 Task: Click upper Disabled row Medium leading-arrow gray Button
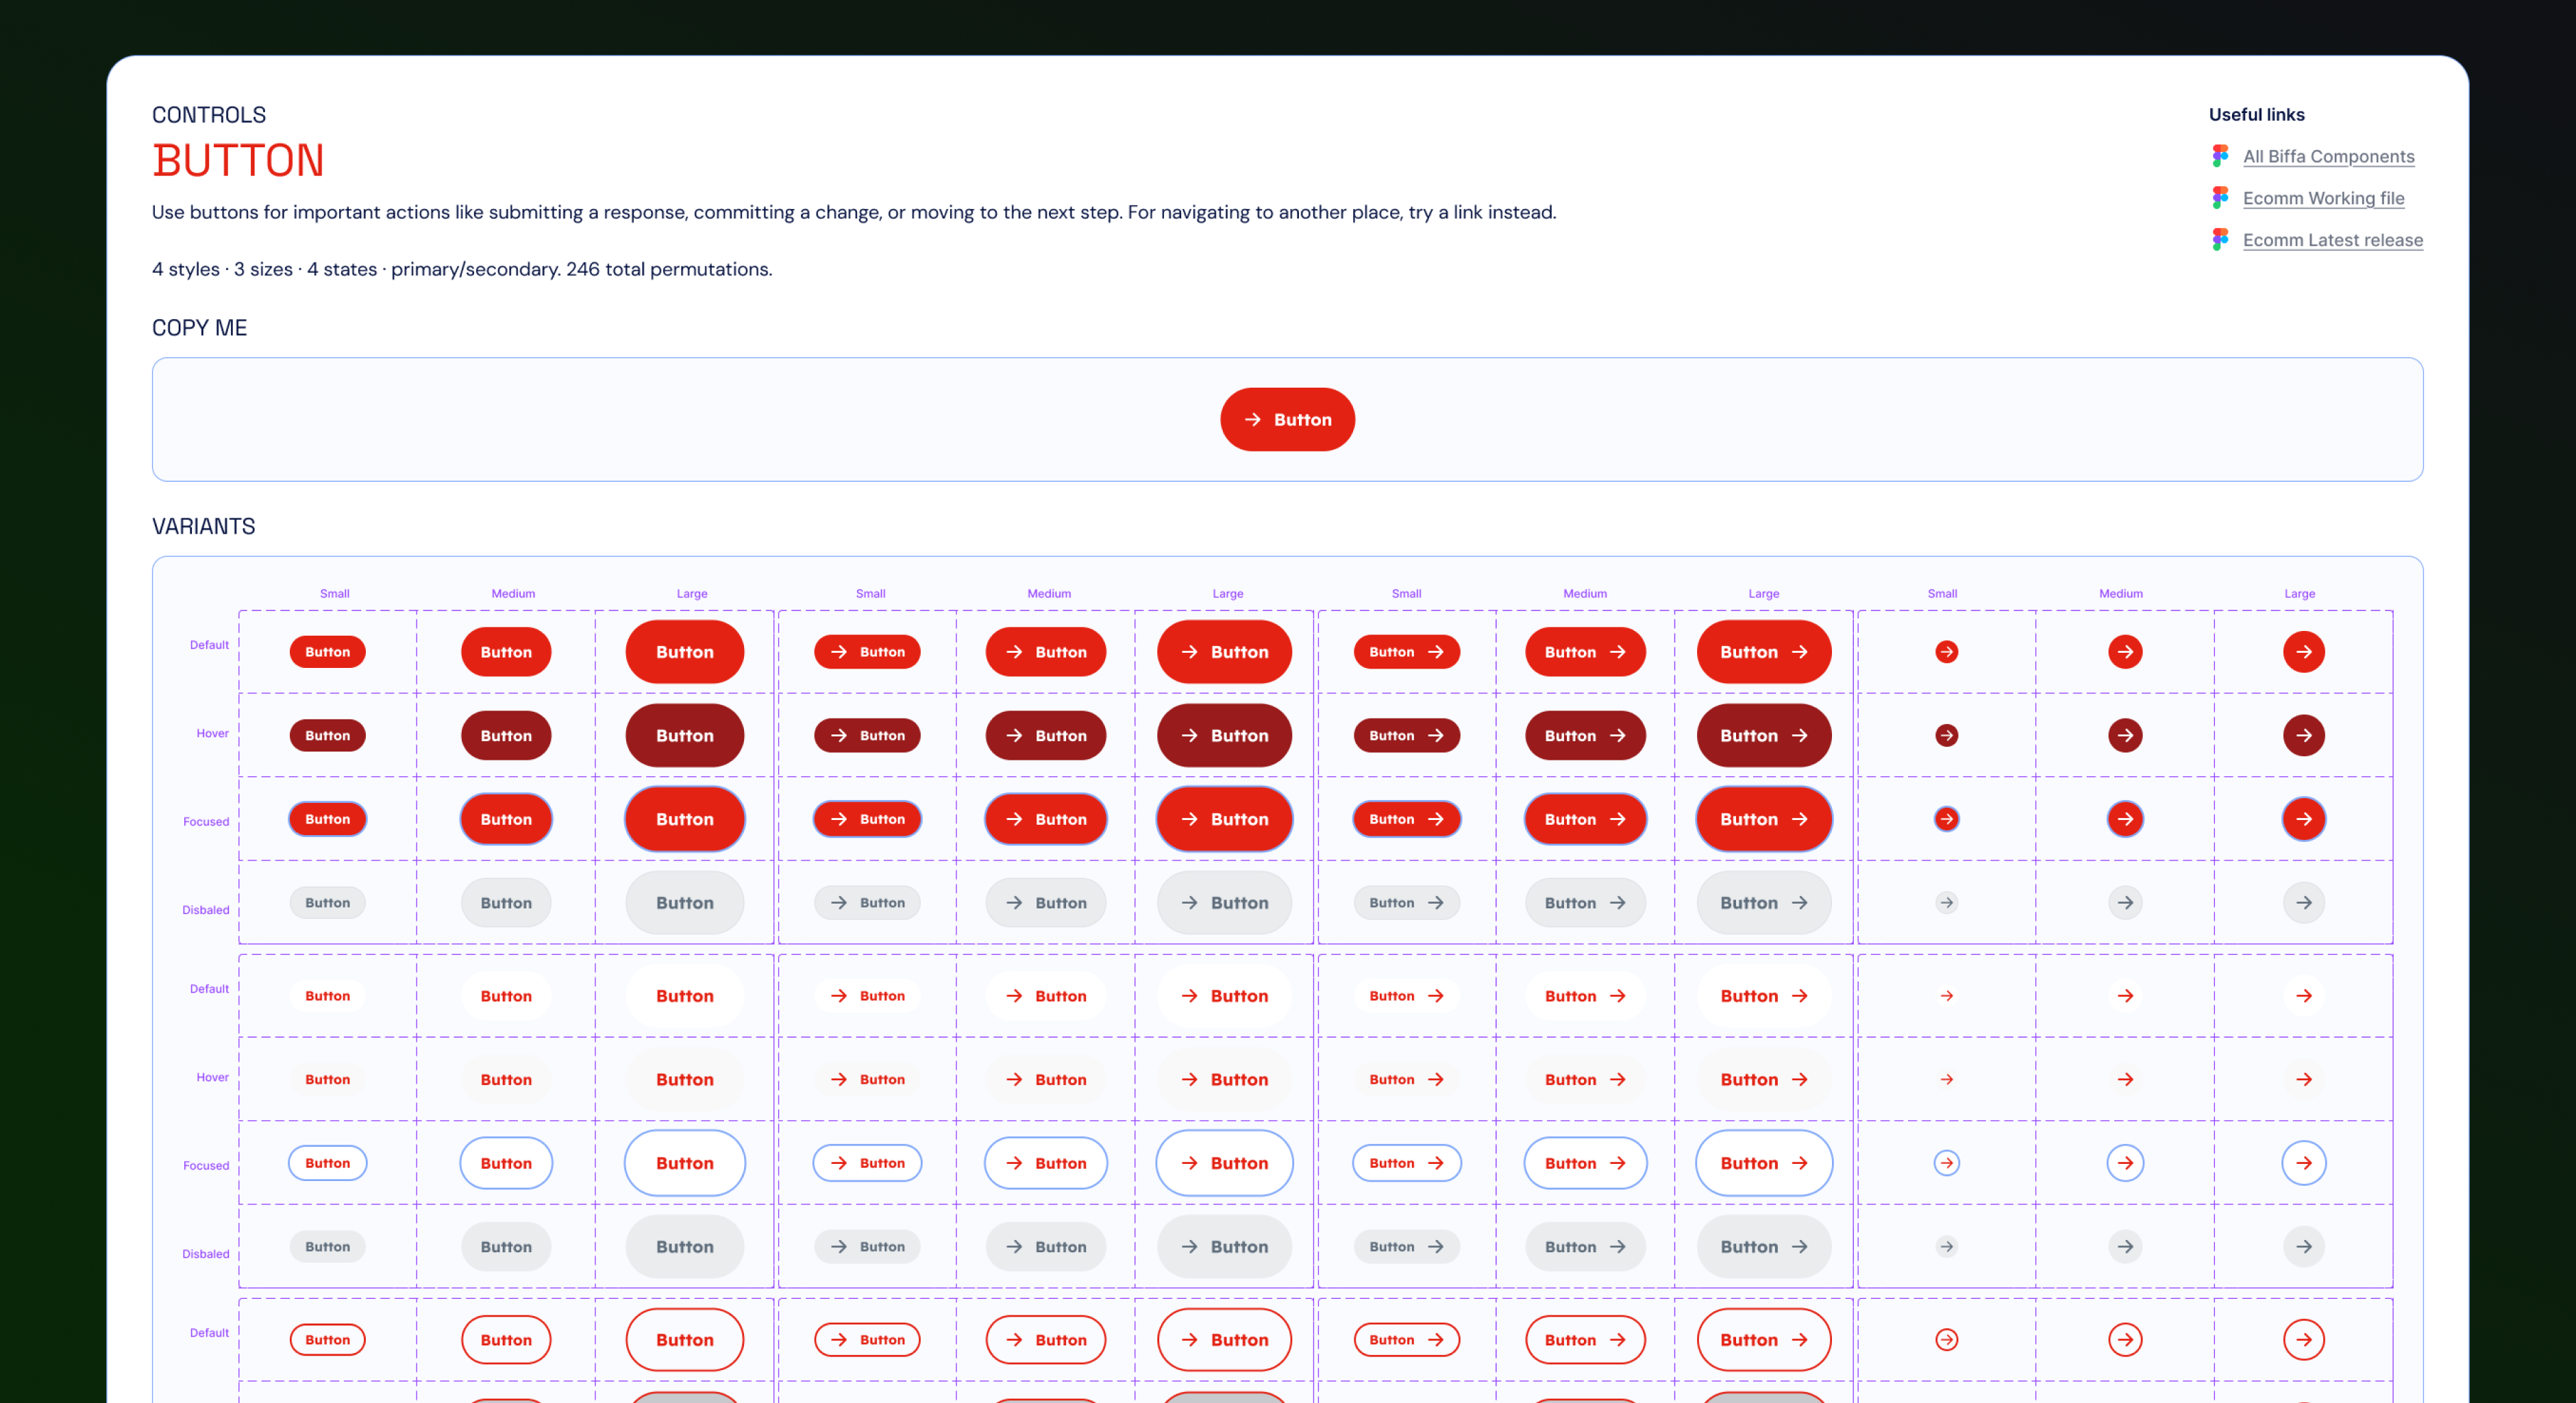pyautogui.click(x=1045, y=903)
